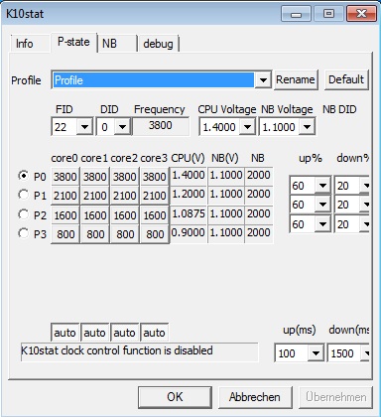Click core2 P3 button showing 800
The image size is (381, 417).
125,234
